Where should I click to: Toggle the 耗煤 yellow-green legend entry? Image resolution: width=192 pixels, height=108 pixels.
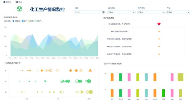[x=31, y=21]
